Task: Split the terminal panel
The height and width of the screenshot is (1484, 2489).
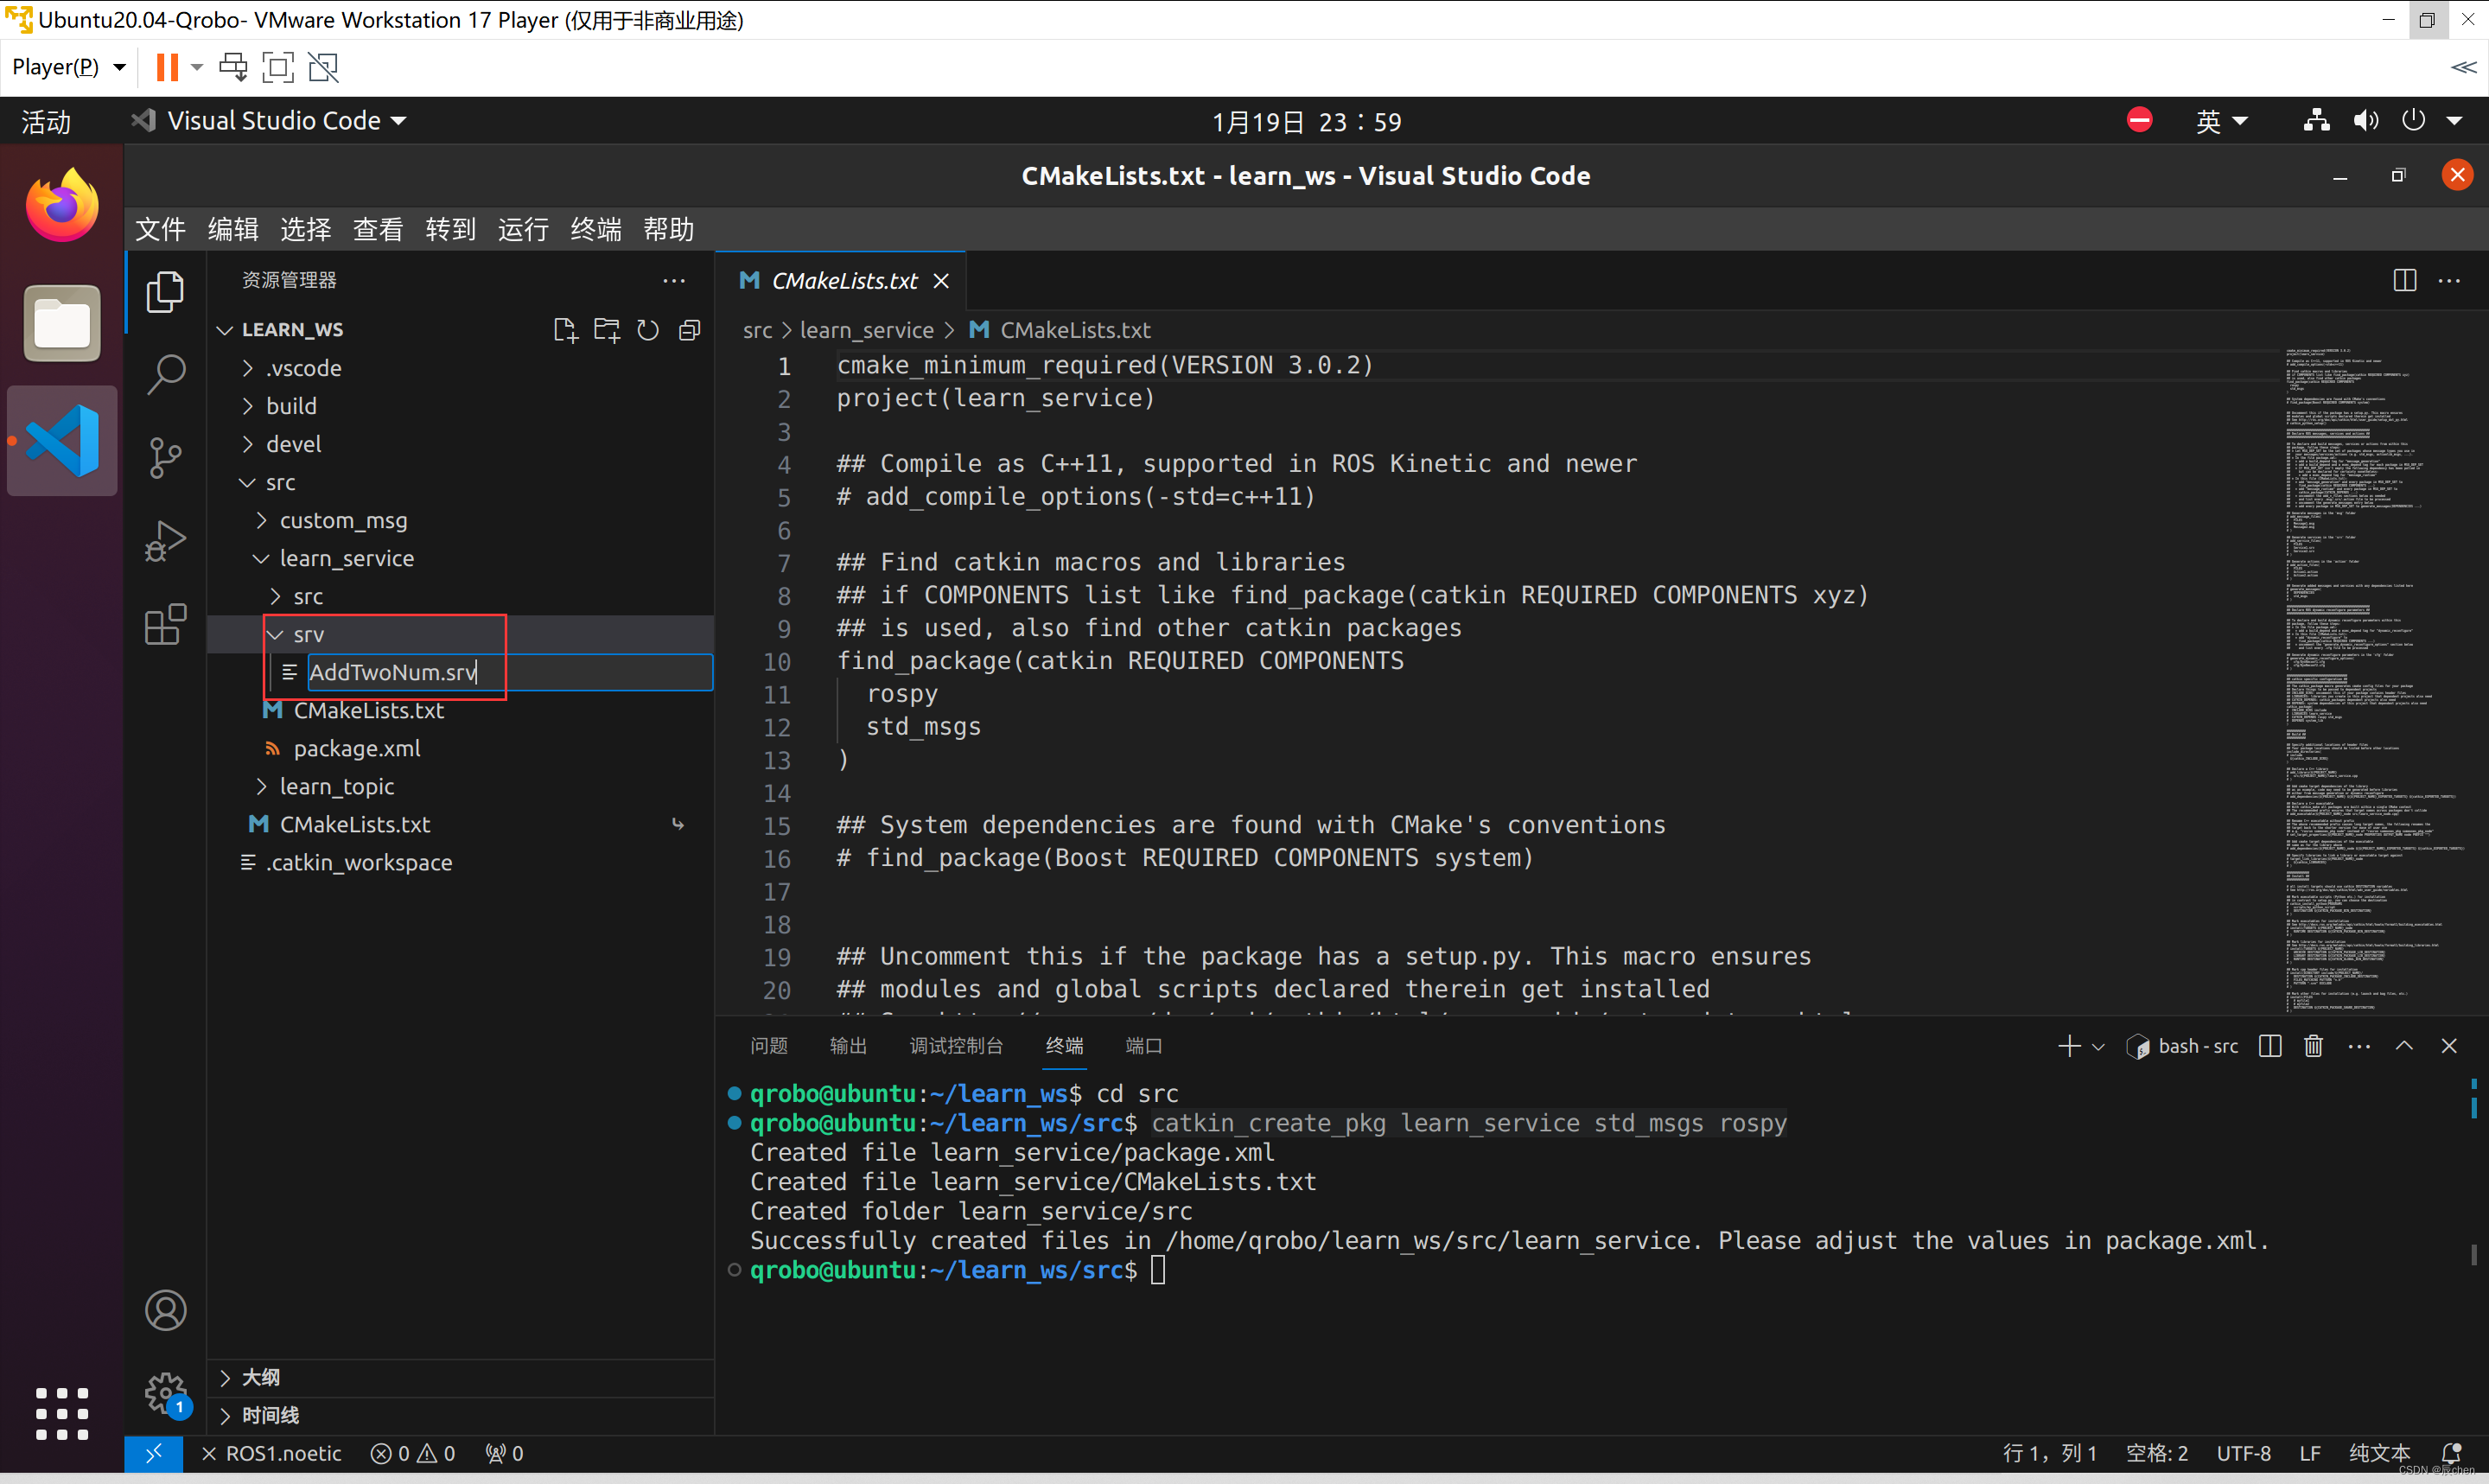Action: point(2270,1046)
